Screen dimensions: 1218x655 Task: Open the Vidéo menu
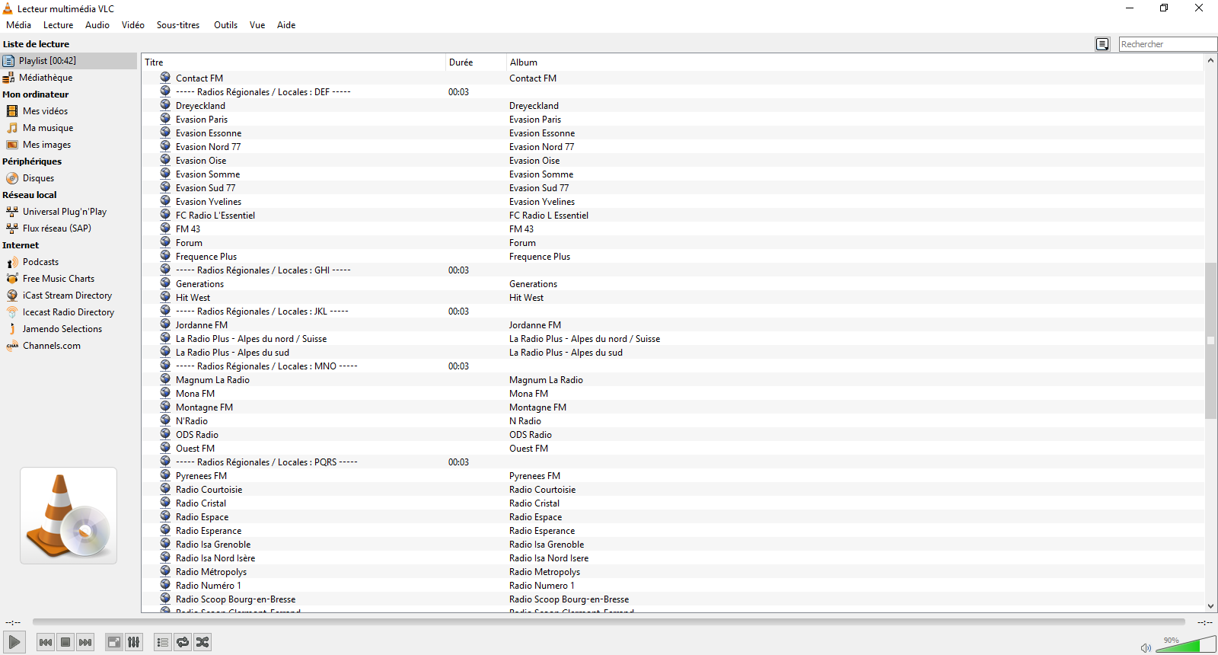(133, 25)
